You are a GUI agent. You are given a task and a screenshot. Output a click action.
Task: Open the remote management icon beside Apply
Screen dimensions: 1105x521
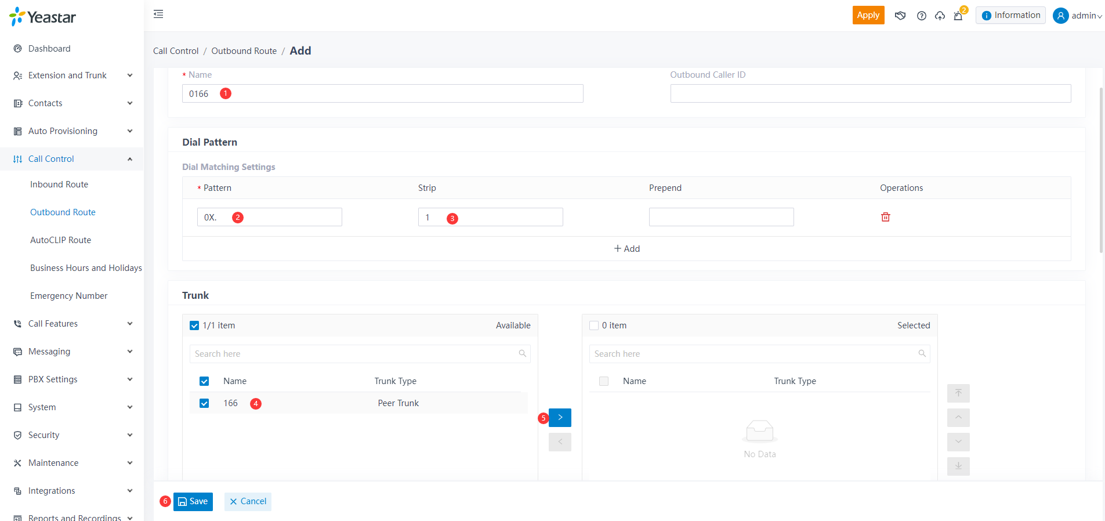[x=900, y=16]
